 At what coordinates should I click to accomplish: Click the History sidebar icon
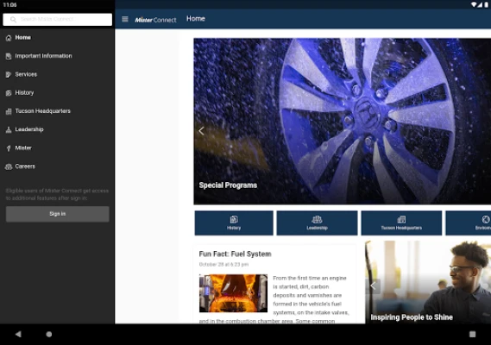click(x=9, y=93)
